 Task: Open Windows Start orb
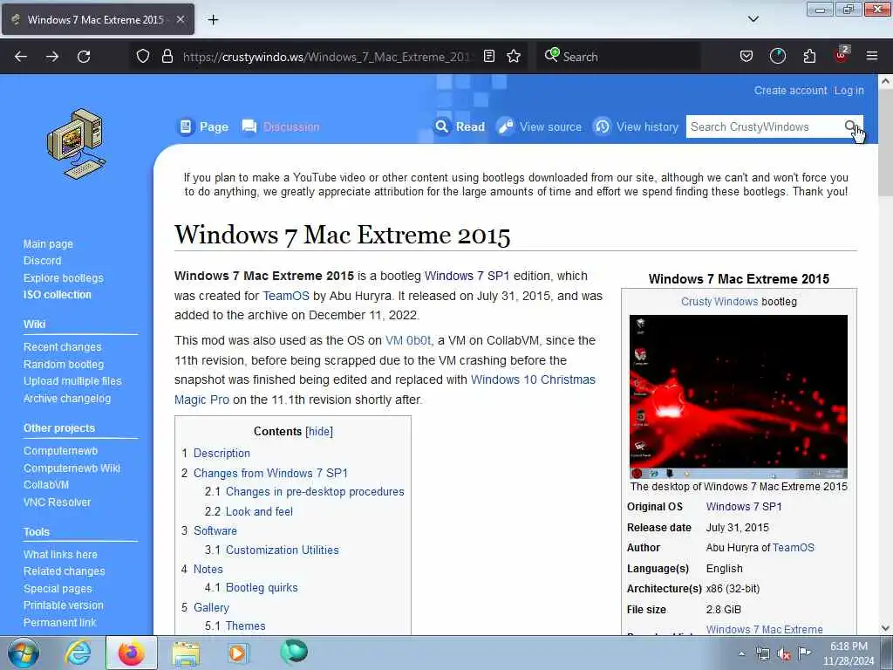pos(24,653)
